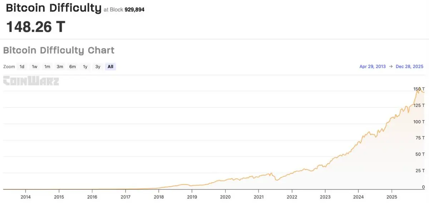Choose the 3m zoom option
Image resolution: width=429 pixels, height=203 pixels.
60,66
